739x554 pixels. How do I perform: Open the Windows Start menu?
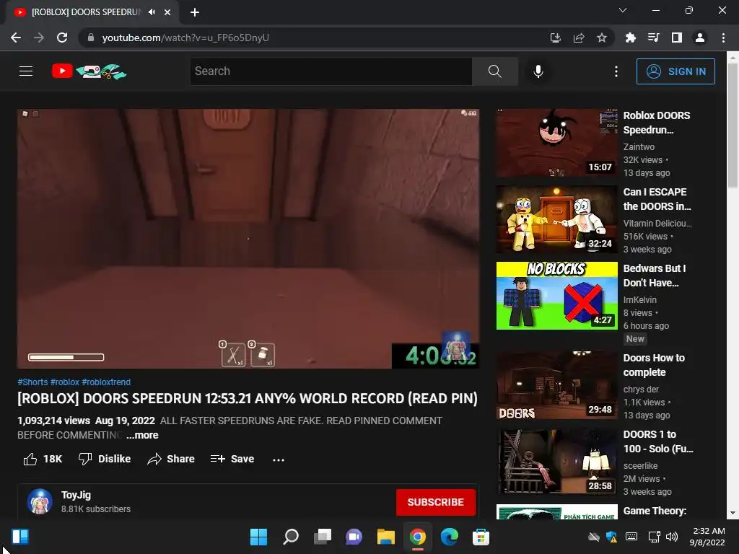tap(258, 537)
